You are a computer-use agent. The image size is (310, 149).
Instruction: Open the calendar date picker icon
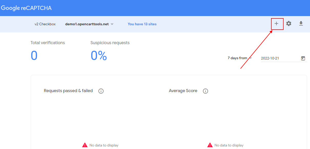tap(303, 58)
